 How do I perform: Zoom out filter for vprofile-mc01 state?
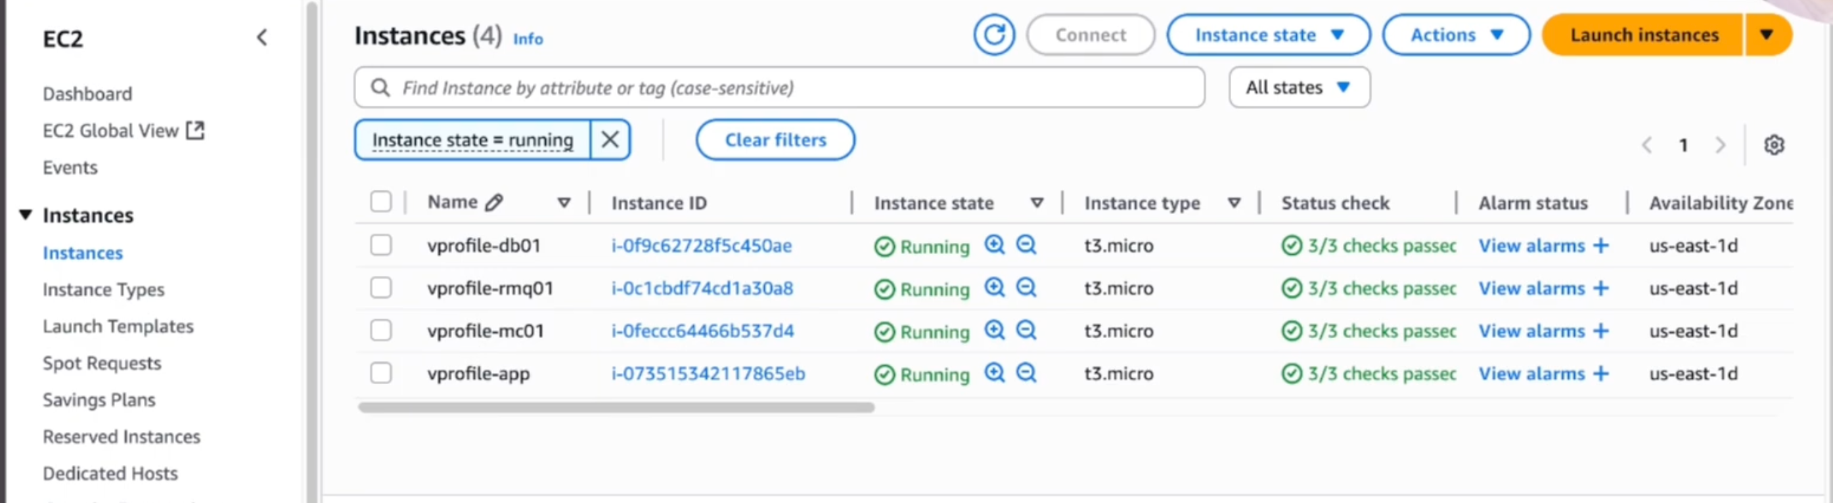[x=1026, y=331]
